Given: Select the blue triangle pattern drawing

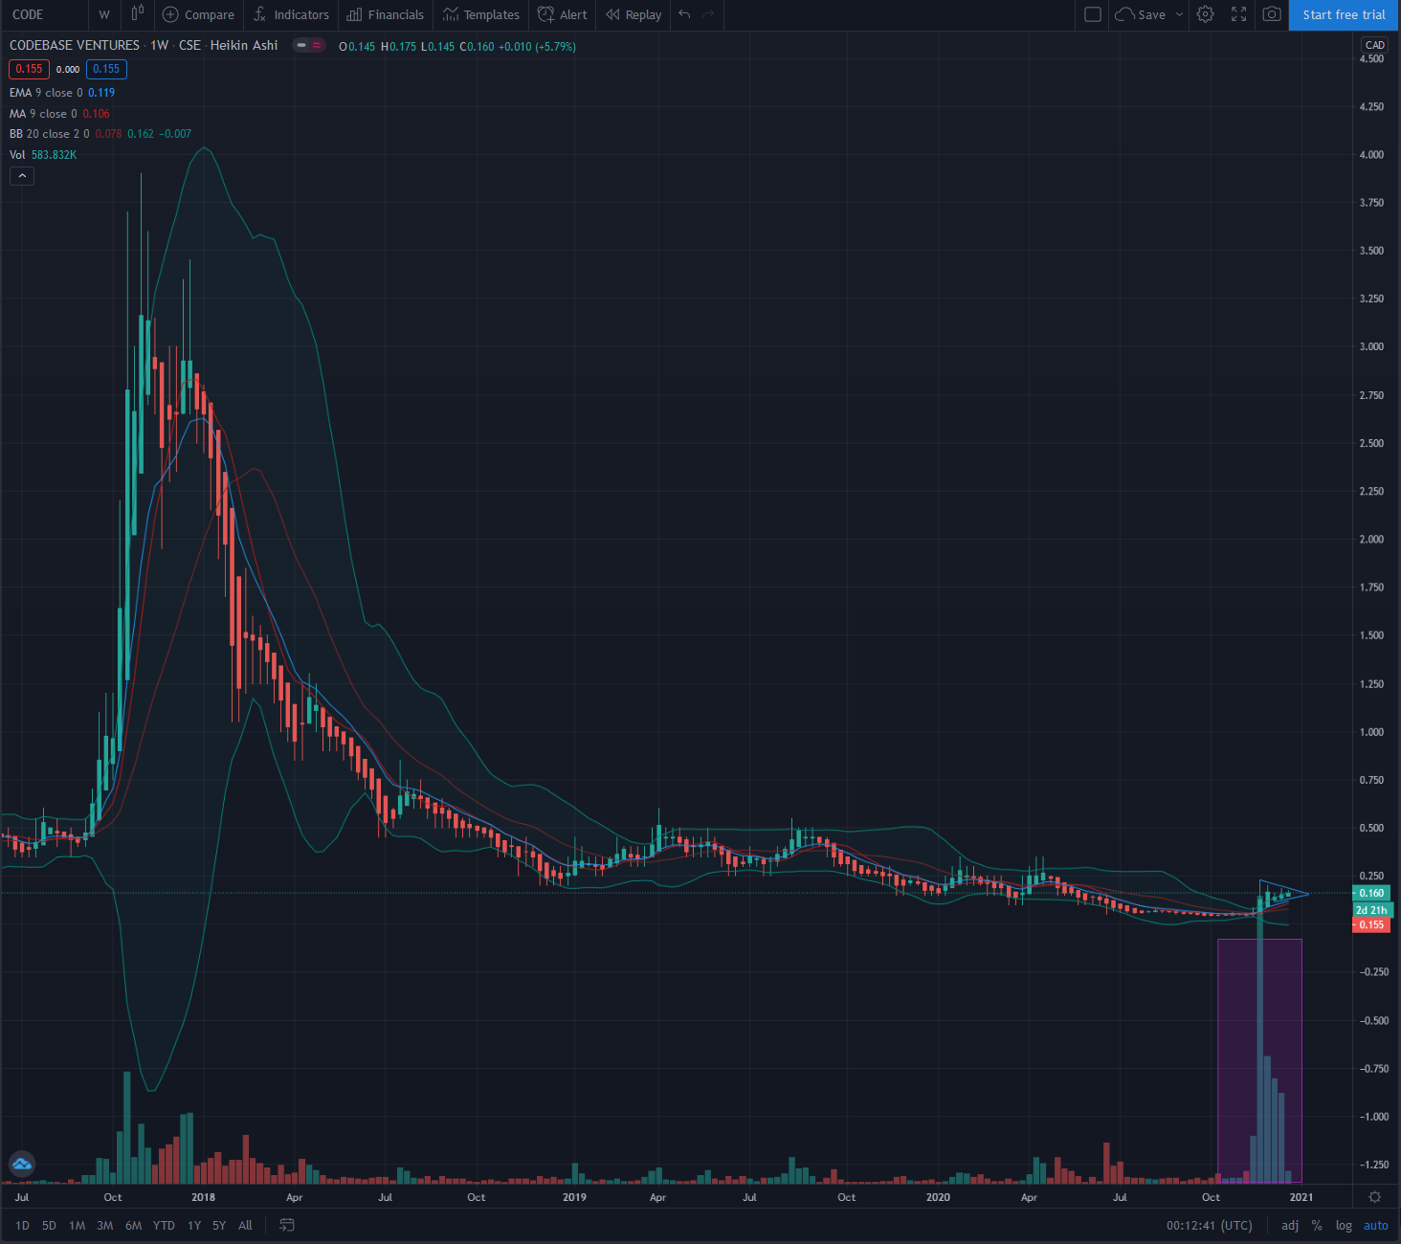Looking at the screenshot, I should (1283, 894).
